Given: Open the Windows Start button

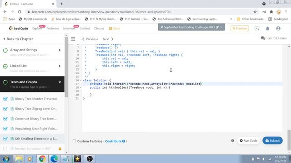Looking at the screenshot, I should pos(6,159).
